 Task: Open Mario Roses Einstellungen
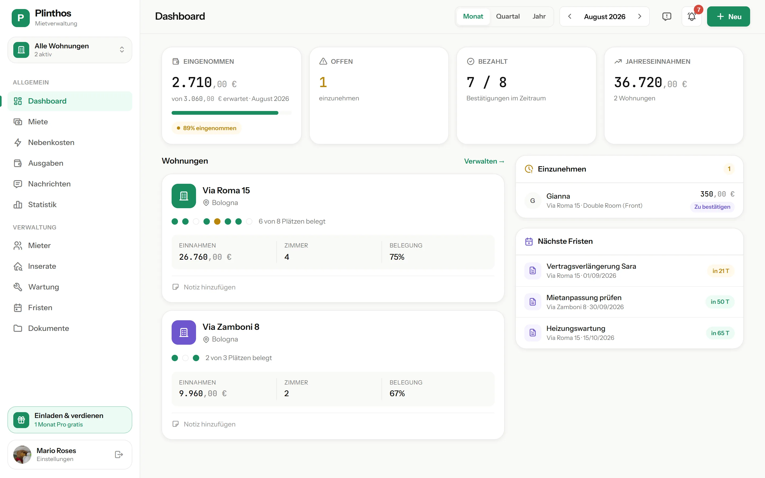click(70, 454)
